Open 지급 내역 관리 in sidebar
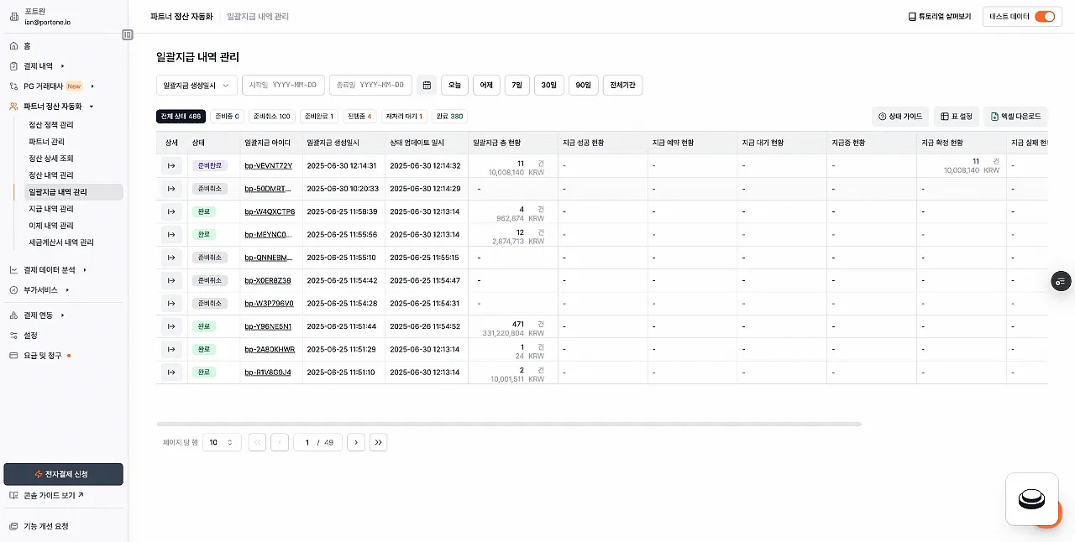Viewport: 1075px width, 542px height. (51, 209)
